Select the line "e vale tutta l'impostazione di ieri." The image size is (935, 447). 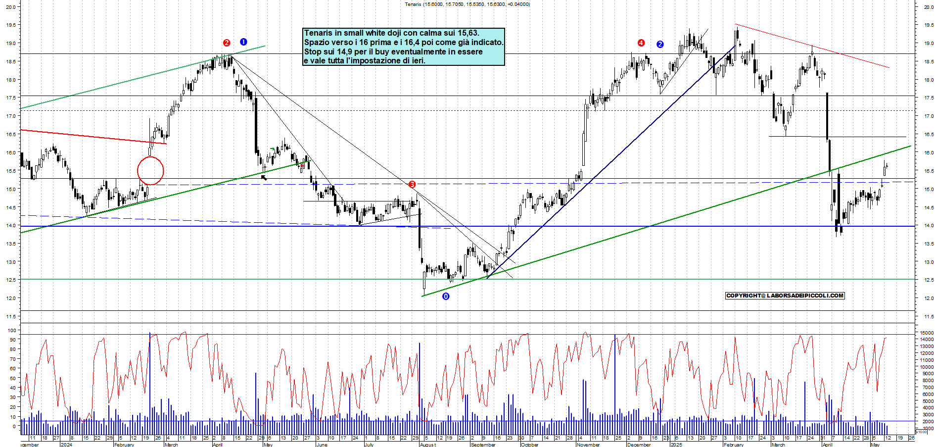(x=364, y=60)
